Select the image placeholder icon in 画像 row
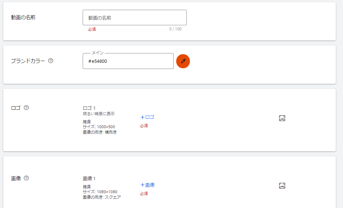 coord(282,186)
